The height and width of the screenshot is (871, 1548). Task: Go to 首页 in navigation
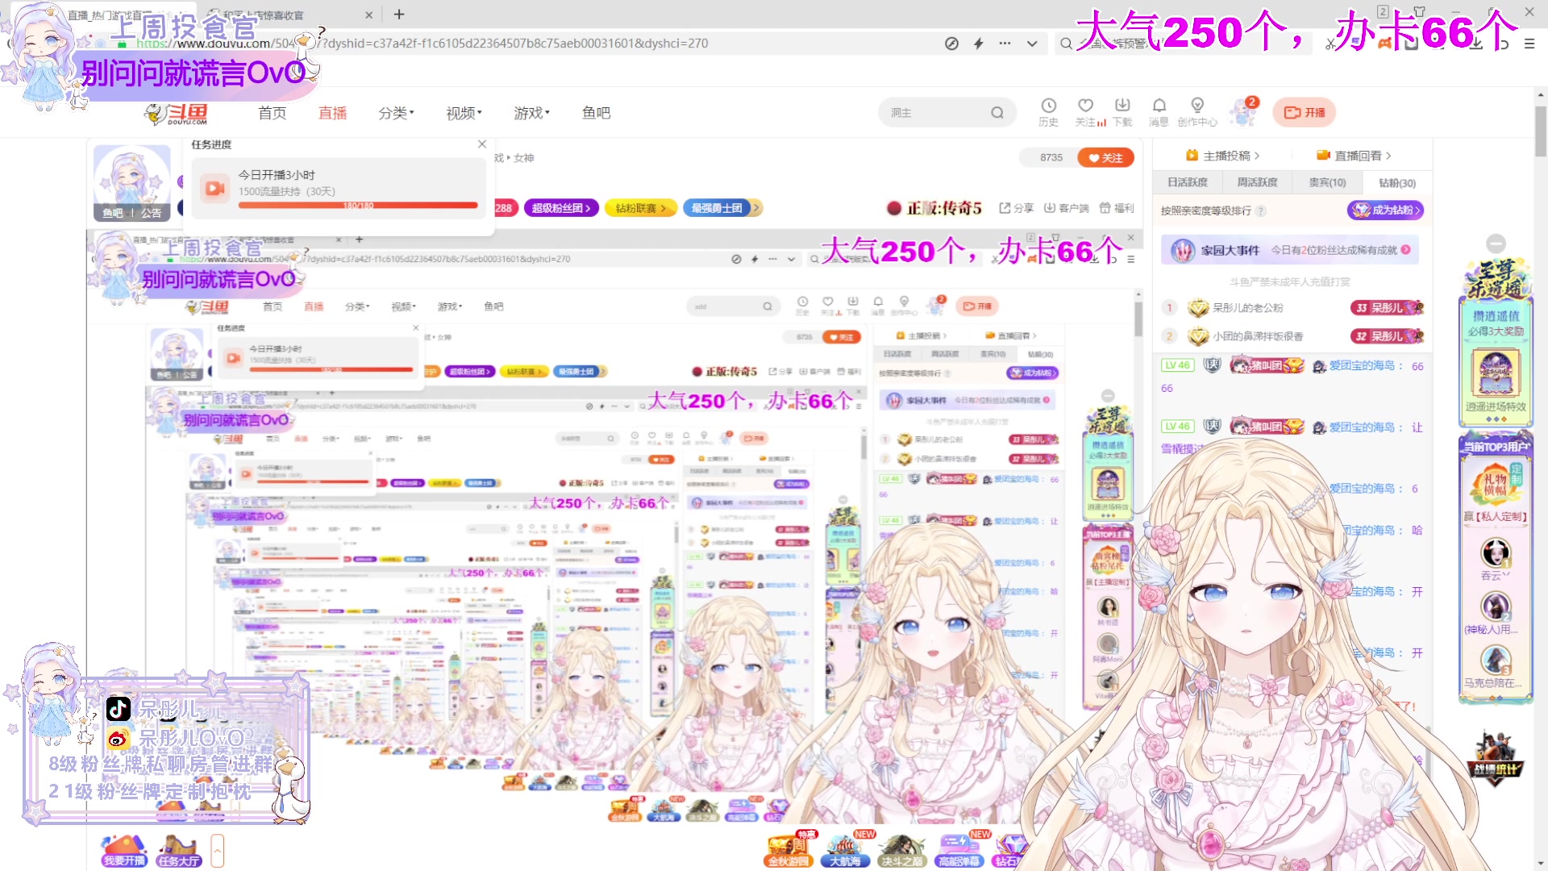pos(272,113)
